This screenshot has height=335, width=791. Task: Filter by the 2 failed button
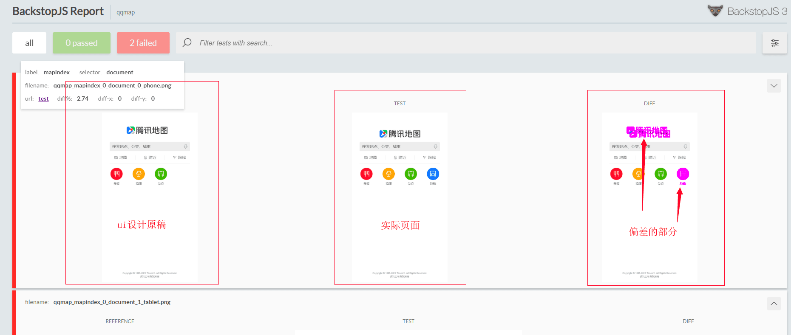click(143, 43)
